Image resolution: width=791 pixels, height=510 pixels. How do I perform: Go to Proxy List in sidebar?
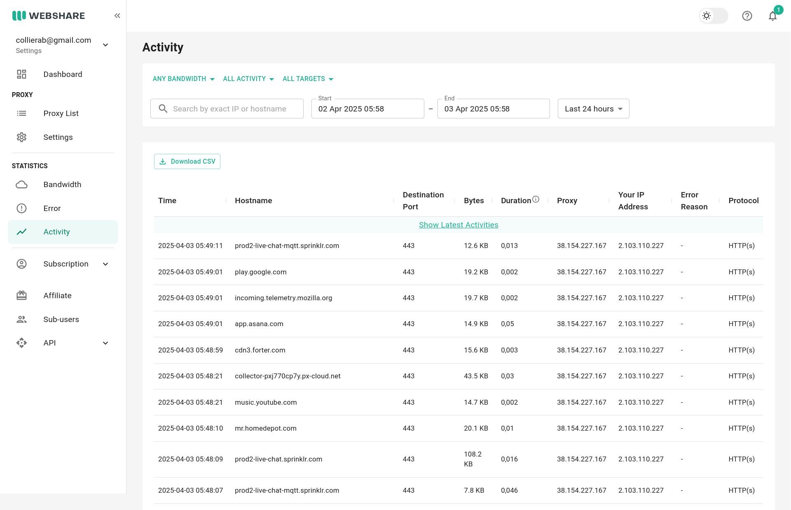(x=61, y=114)
